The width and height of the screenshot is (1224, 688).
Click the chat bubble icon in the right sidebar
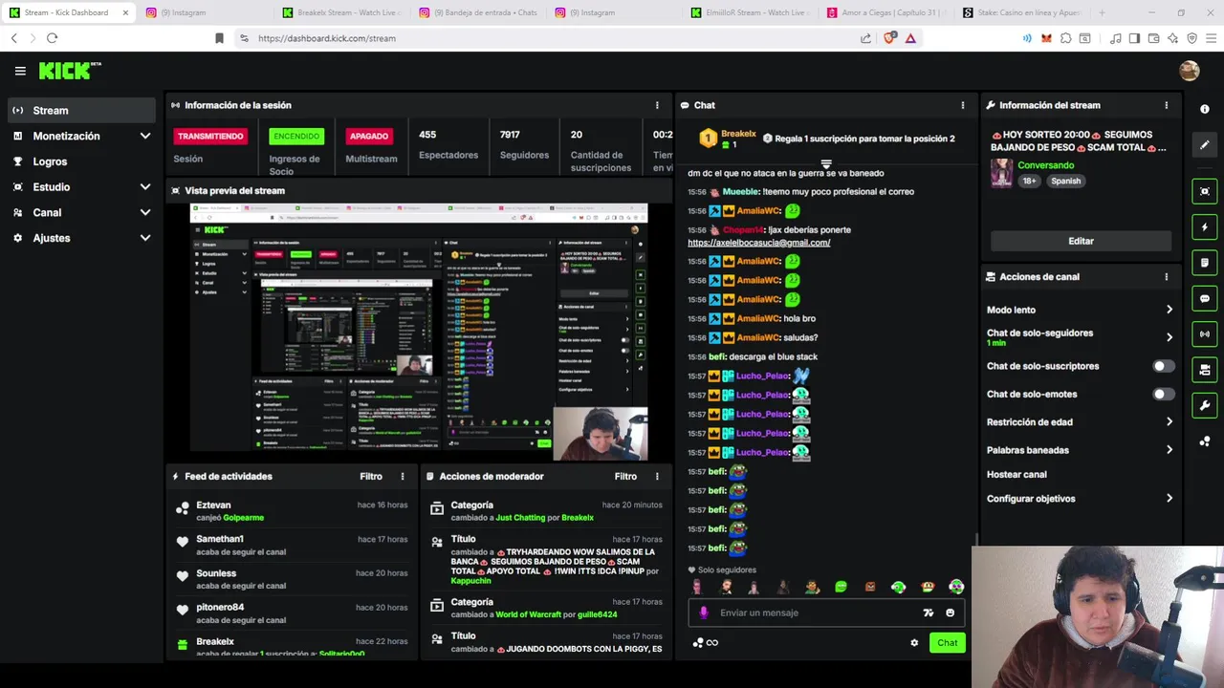(1205, 298)
